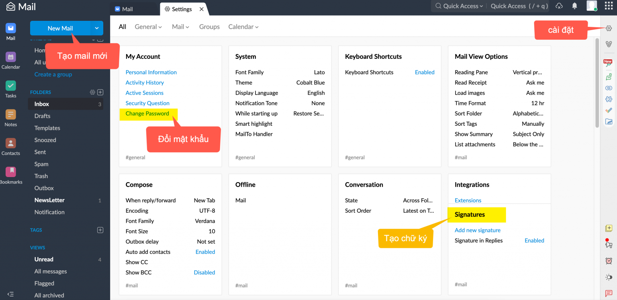
Task: Add a new folder with plus icon
Action: point(100,92)
